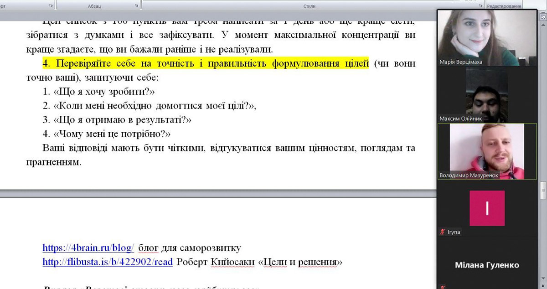Open the flibusta.is book hyperlink
The width and height of the screenshot is (547, 289).
(x=108, y=262)
